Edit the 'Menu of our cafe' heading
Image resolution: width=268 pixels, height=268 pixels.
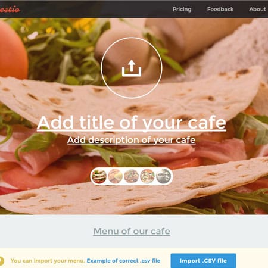tap(132, 232)
